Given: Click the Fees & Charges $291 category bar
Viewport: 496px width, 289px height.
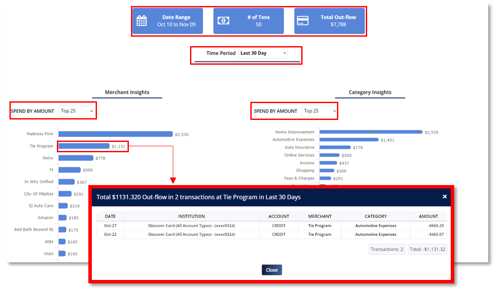Looking at the screenshot, I should (x=325, y=178).
